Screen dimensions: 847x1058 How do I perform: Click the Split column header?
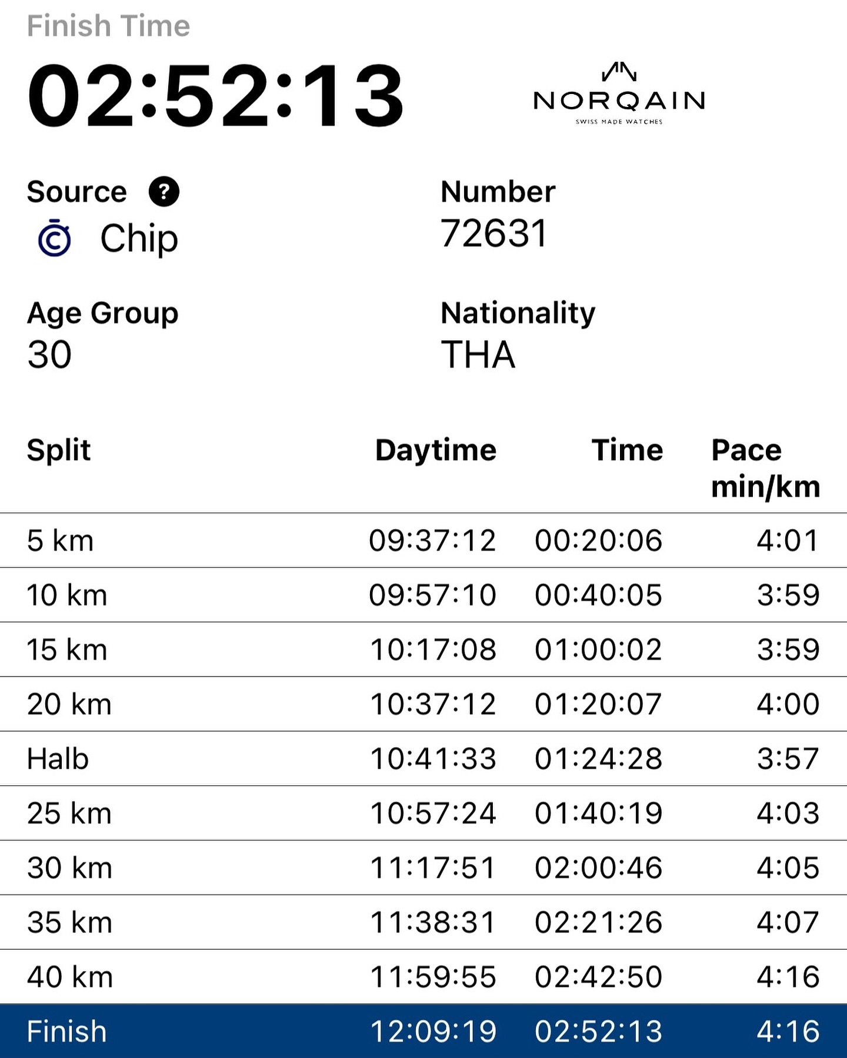click(59, 451)
